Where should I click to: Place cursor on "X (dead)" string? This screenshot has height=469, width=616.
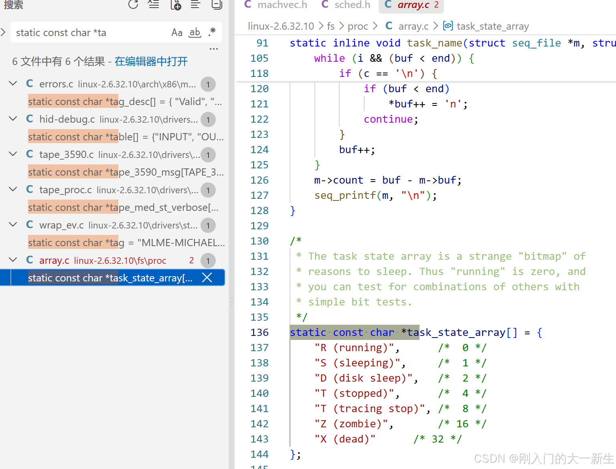click(345, 439)
